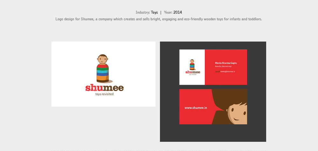Click the Shumee logo description paragraph

pyautogui.click(x=158, y=19)
